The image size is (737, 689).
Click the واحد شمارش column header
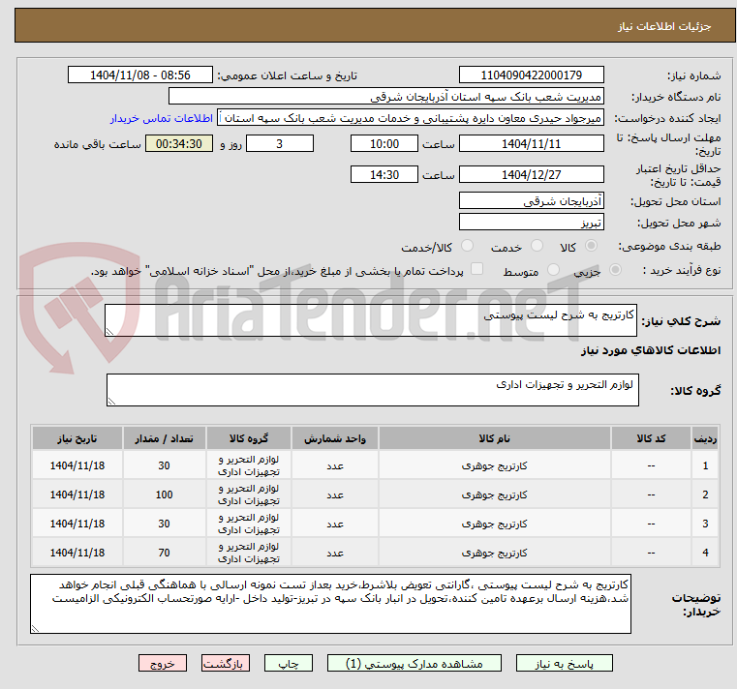click(x=335, y=438)
